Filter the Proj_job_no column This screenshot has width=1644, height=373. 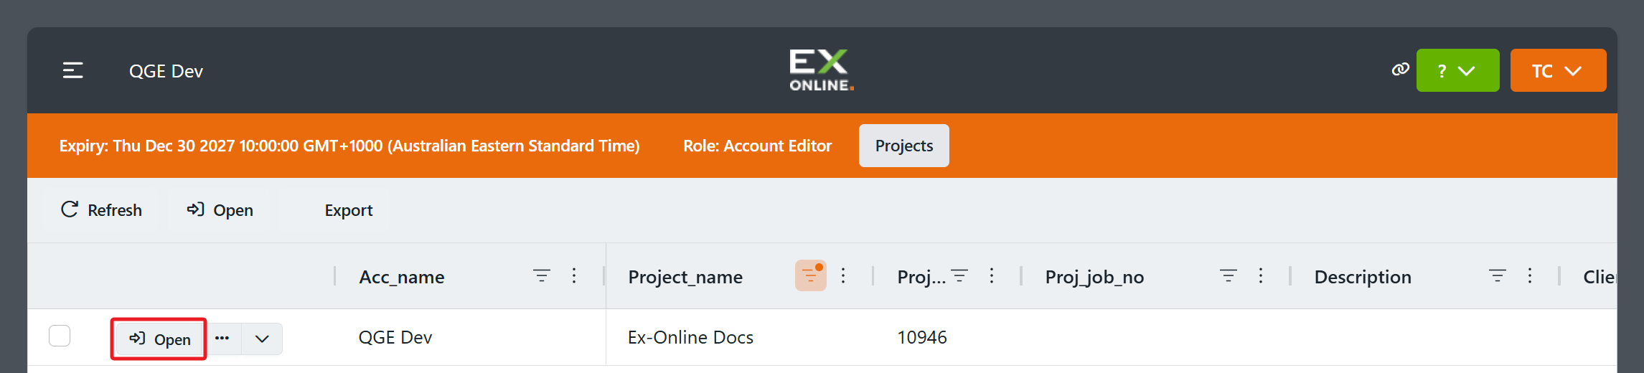[x=1229, y=275]
